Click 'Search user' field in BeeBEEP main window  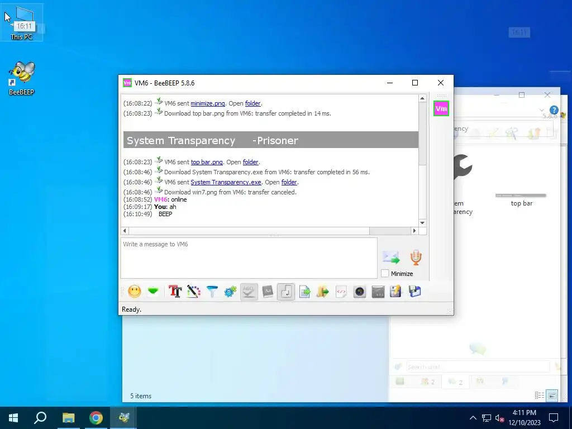click(x=478, y=366)
